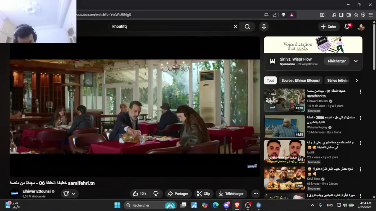Open options menu for samifehri.tn recommendation
The height and width of the screenshot is (211, 376).
tap(360, 92)
